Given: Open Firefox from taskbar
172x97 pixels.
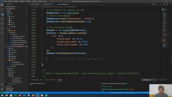Looking at the screenshot, I should [33, 95].
